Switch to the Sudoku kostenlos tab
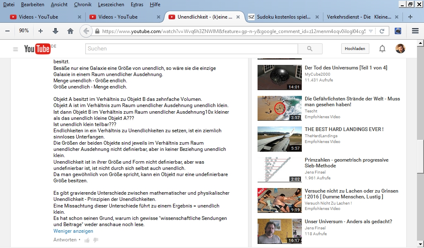This screenshot has height=248, width=424. pyautogui.click(x=283, y=17)
